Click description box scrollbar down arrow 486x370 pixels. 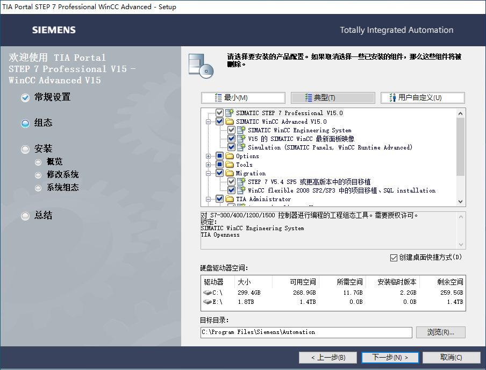[461, 244]
